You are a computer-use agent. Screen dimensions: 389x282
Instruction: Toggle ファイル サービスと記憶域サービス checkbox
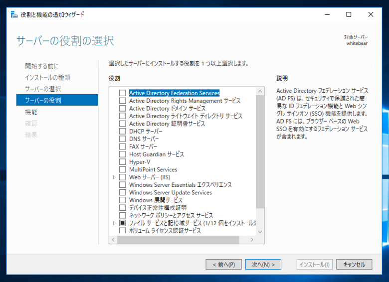click(x=122, y=223)
